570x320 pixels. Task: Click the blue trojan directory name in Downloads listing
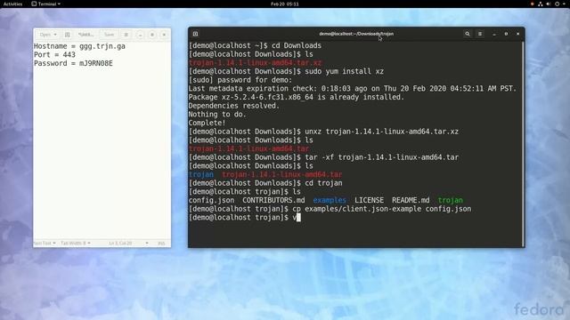201,174
